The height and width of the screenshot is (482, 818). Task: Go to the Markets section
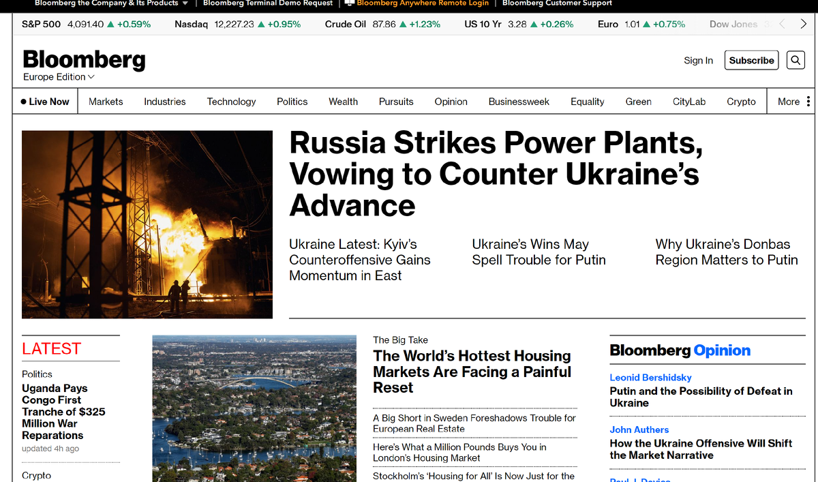tap(106, 102)
